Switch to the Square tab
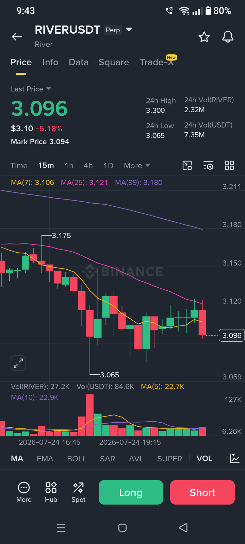Image resolution: width=245 pixels, height=544 pixels. point(114,62)
